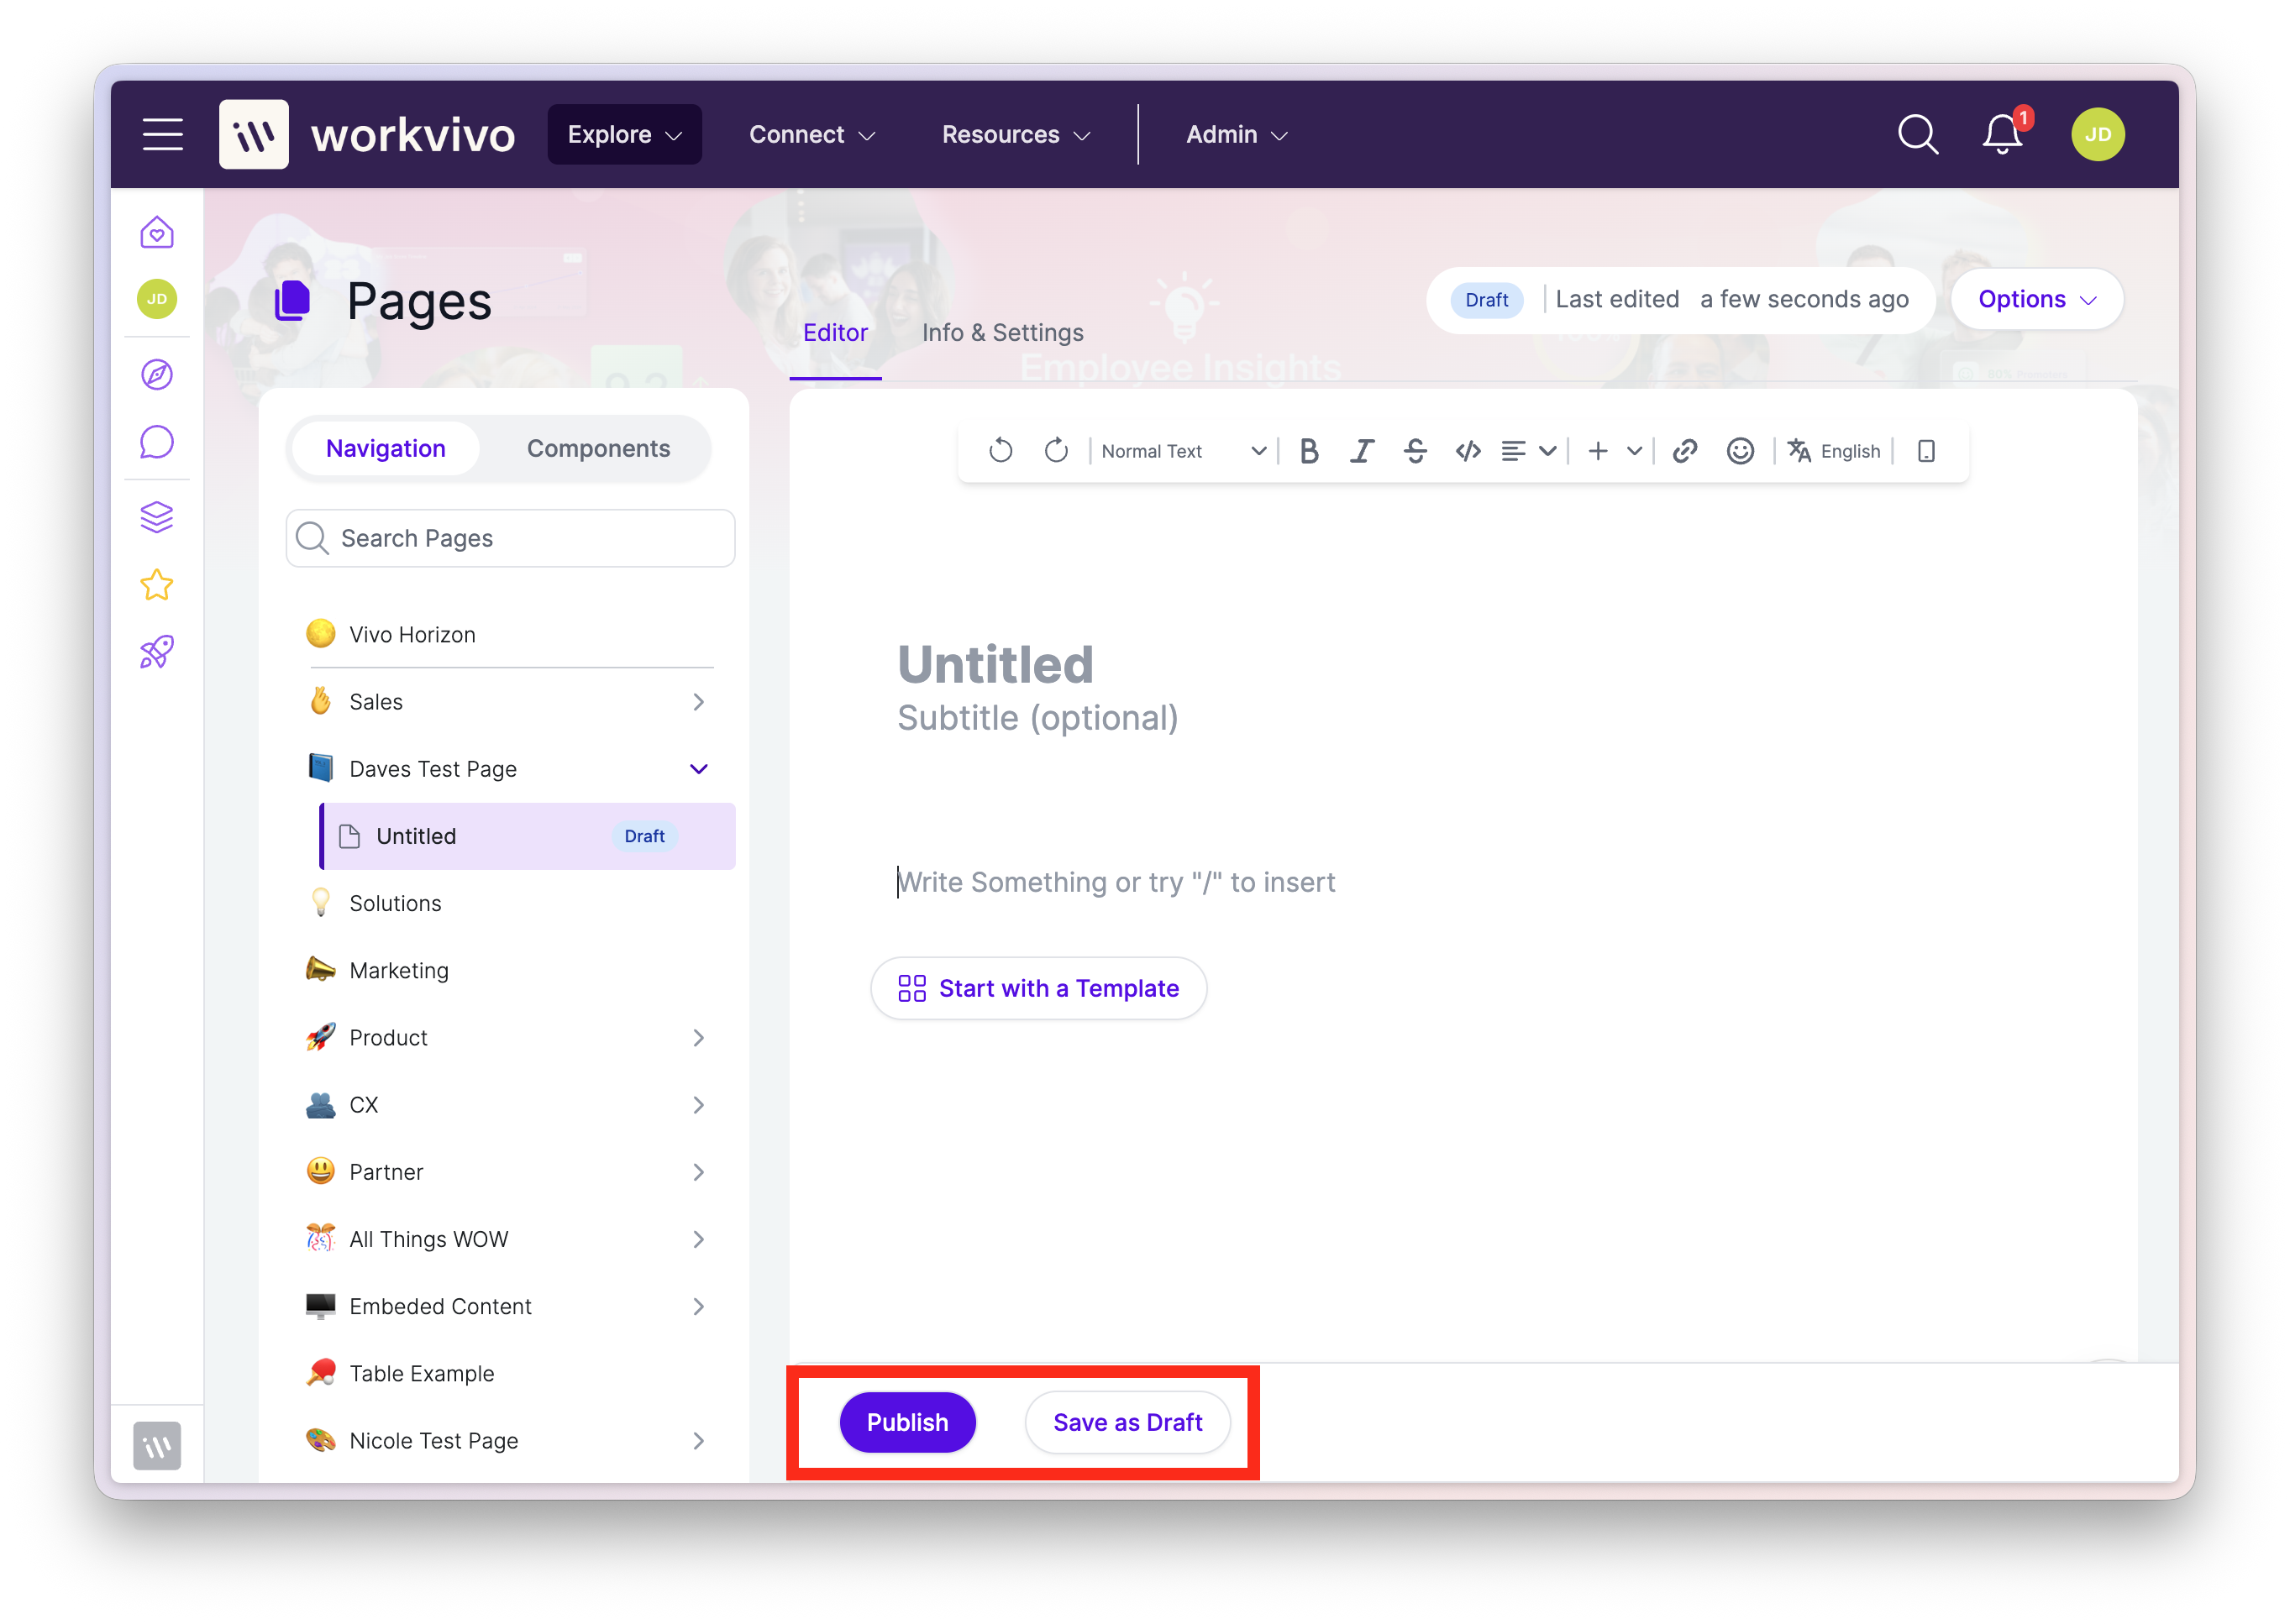The width and height of the screenshot is (2290, 1624).
Task: Insert code formatting
Action: point(1468,451)
